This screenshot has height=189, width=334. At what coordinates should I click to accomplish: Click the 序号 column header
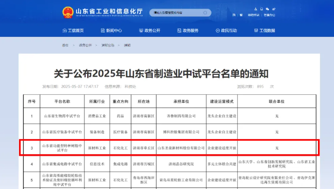point(32,101)
